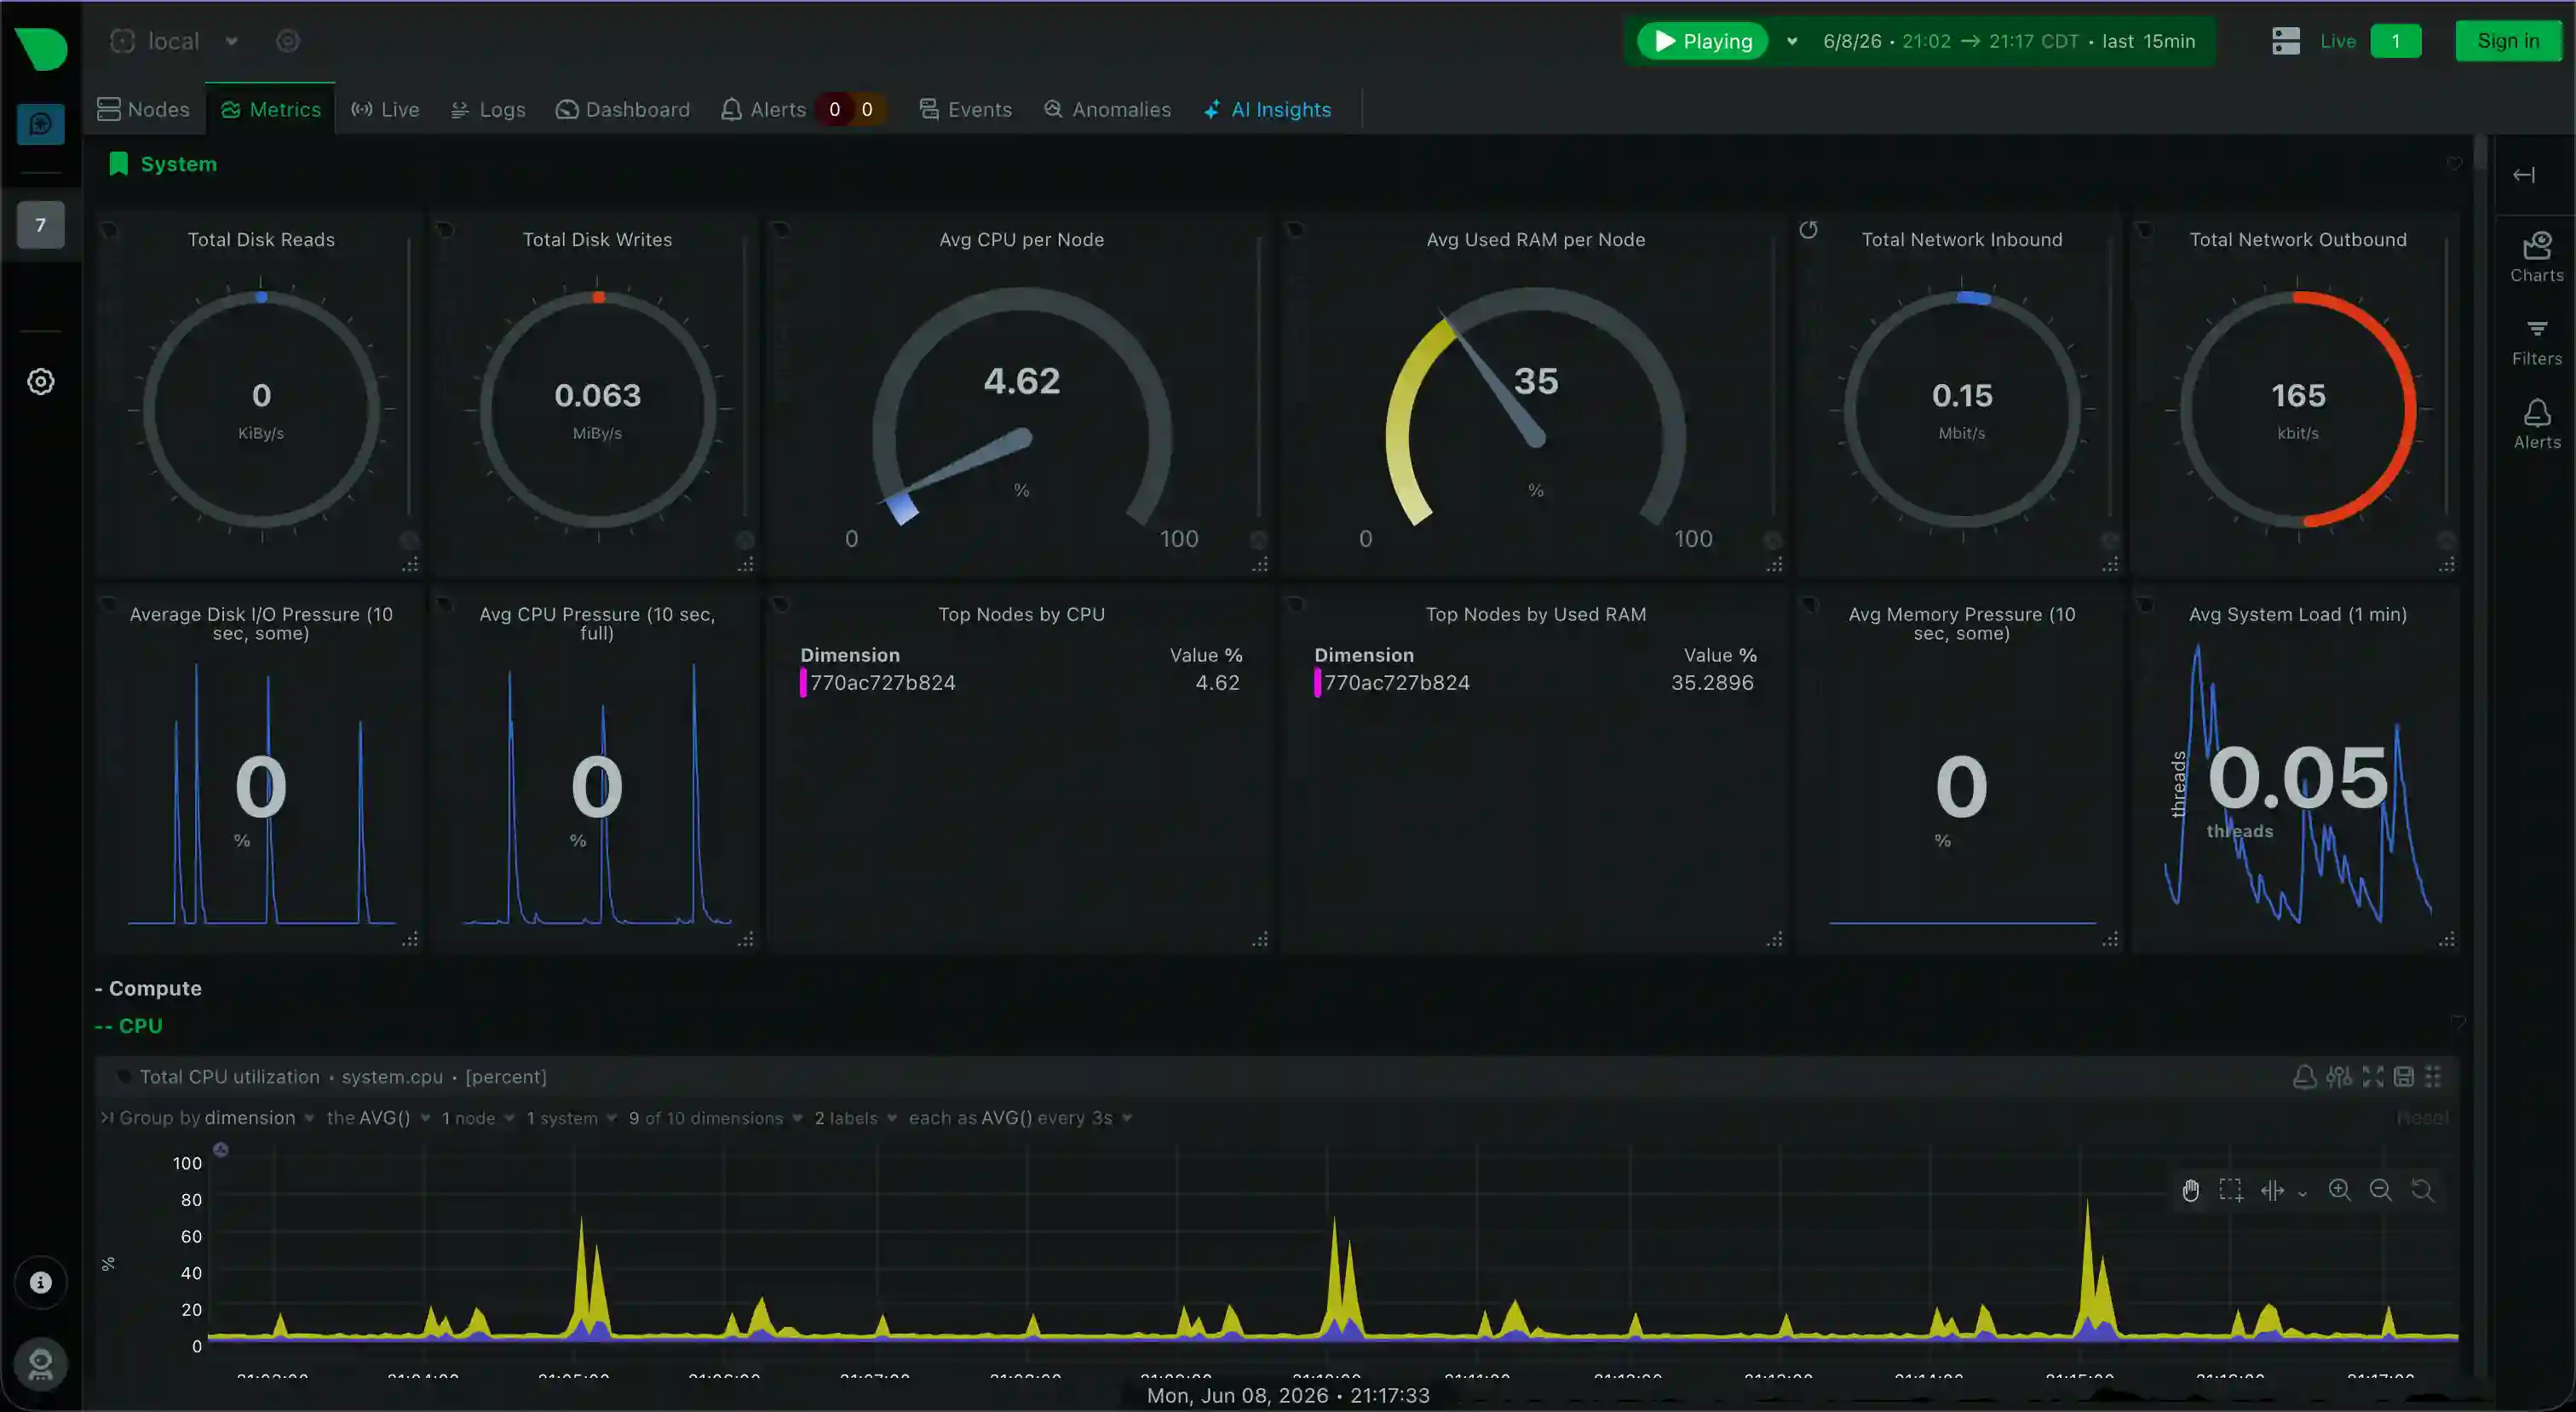
Task: Open the space settings gear near local
Action: 288,41
